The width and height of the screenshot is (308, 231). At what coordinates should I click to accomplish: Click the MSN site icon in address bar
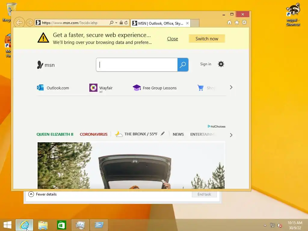click(x=38, y=23)
